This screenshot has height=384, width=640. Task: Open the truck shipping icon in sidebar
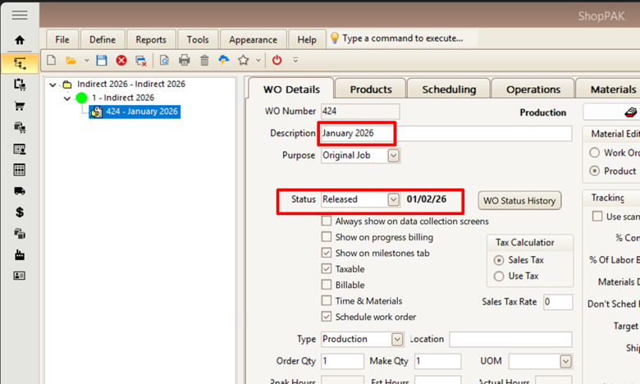pos(20,190)
